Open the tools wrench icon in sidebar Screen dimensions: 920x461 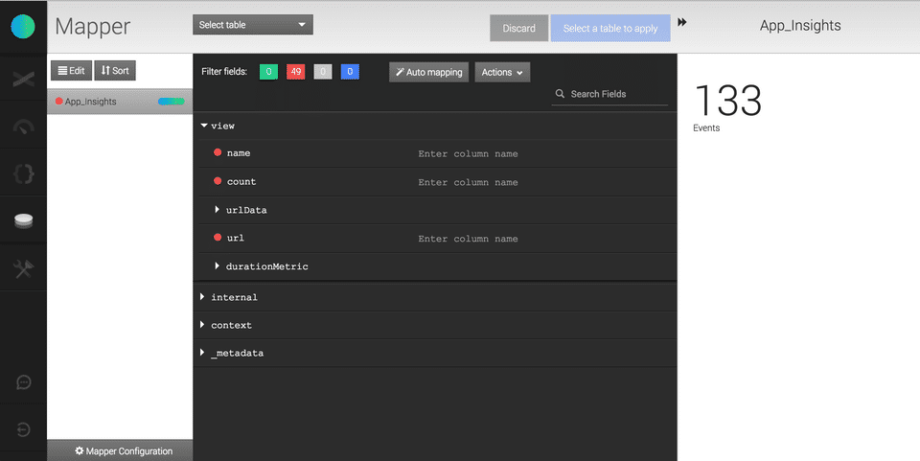pyautogui.click(x=23, y=268)
